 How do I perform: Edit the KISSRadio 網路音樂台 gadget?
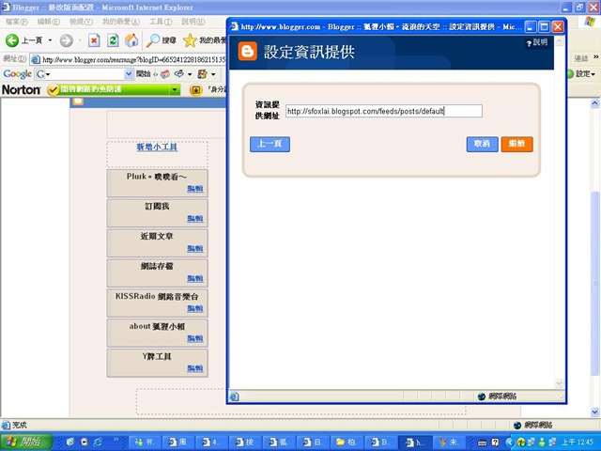(x=195, y=308)
